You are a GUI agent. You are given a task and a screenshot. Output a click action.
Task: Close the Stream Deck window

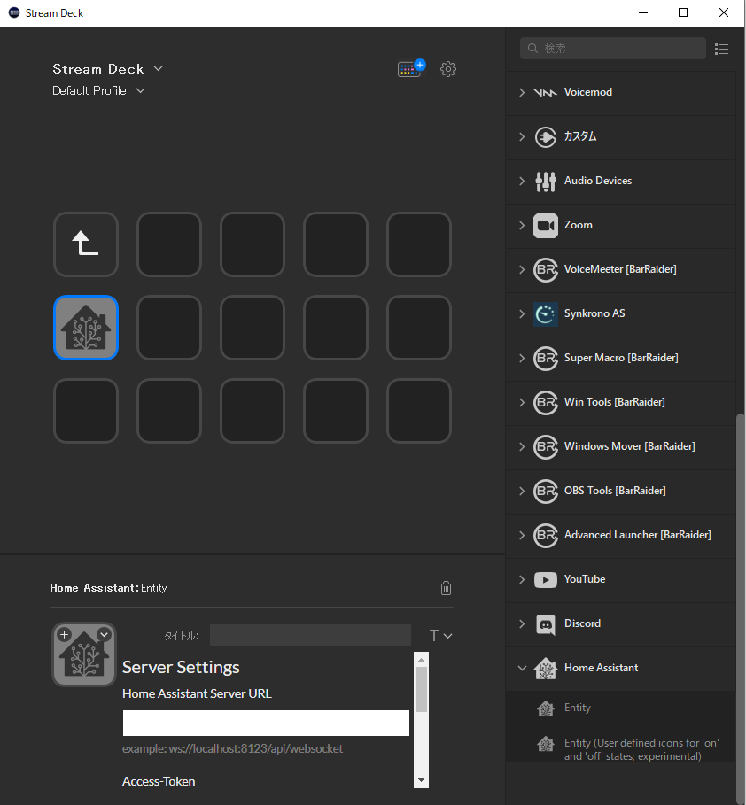(723, 12)
